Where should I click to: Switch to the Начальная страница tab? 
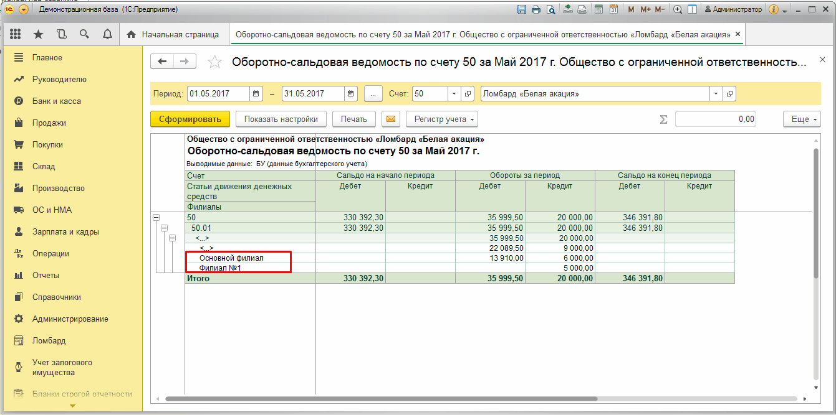pyautogui.click(x=173, y=34)
